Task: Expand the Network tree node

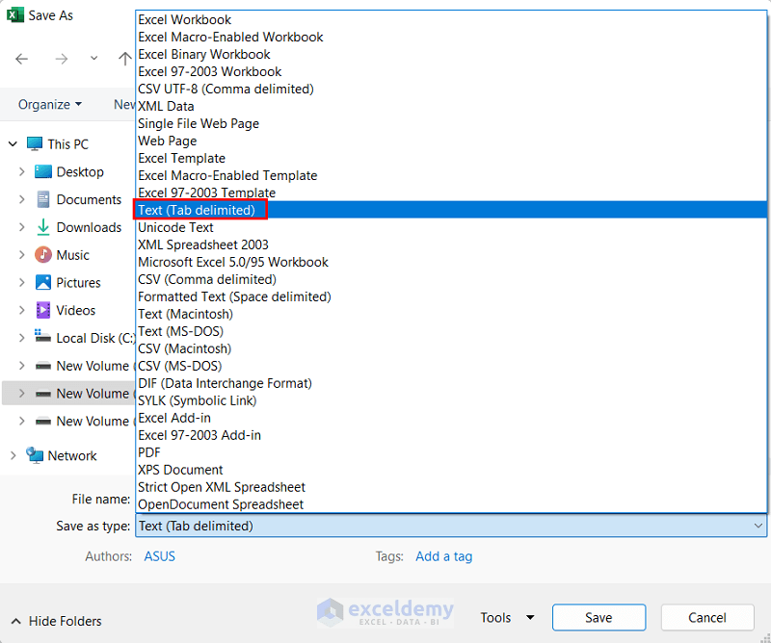Action: pos(13,456)
